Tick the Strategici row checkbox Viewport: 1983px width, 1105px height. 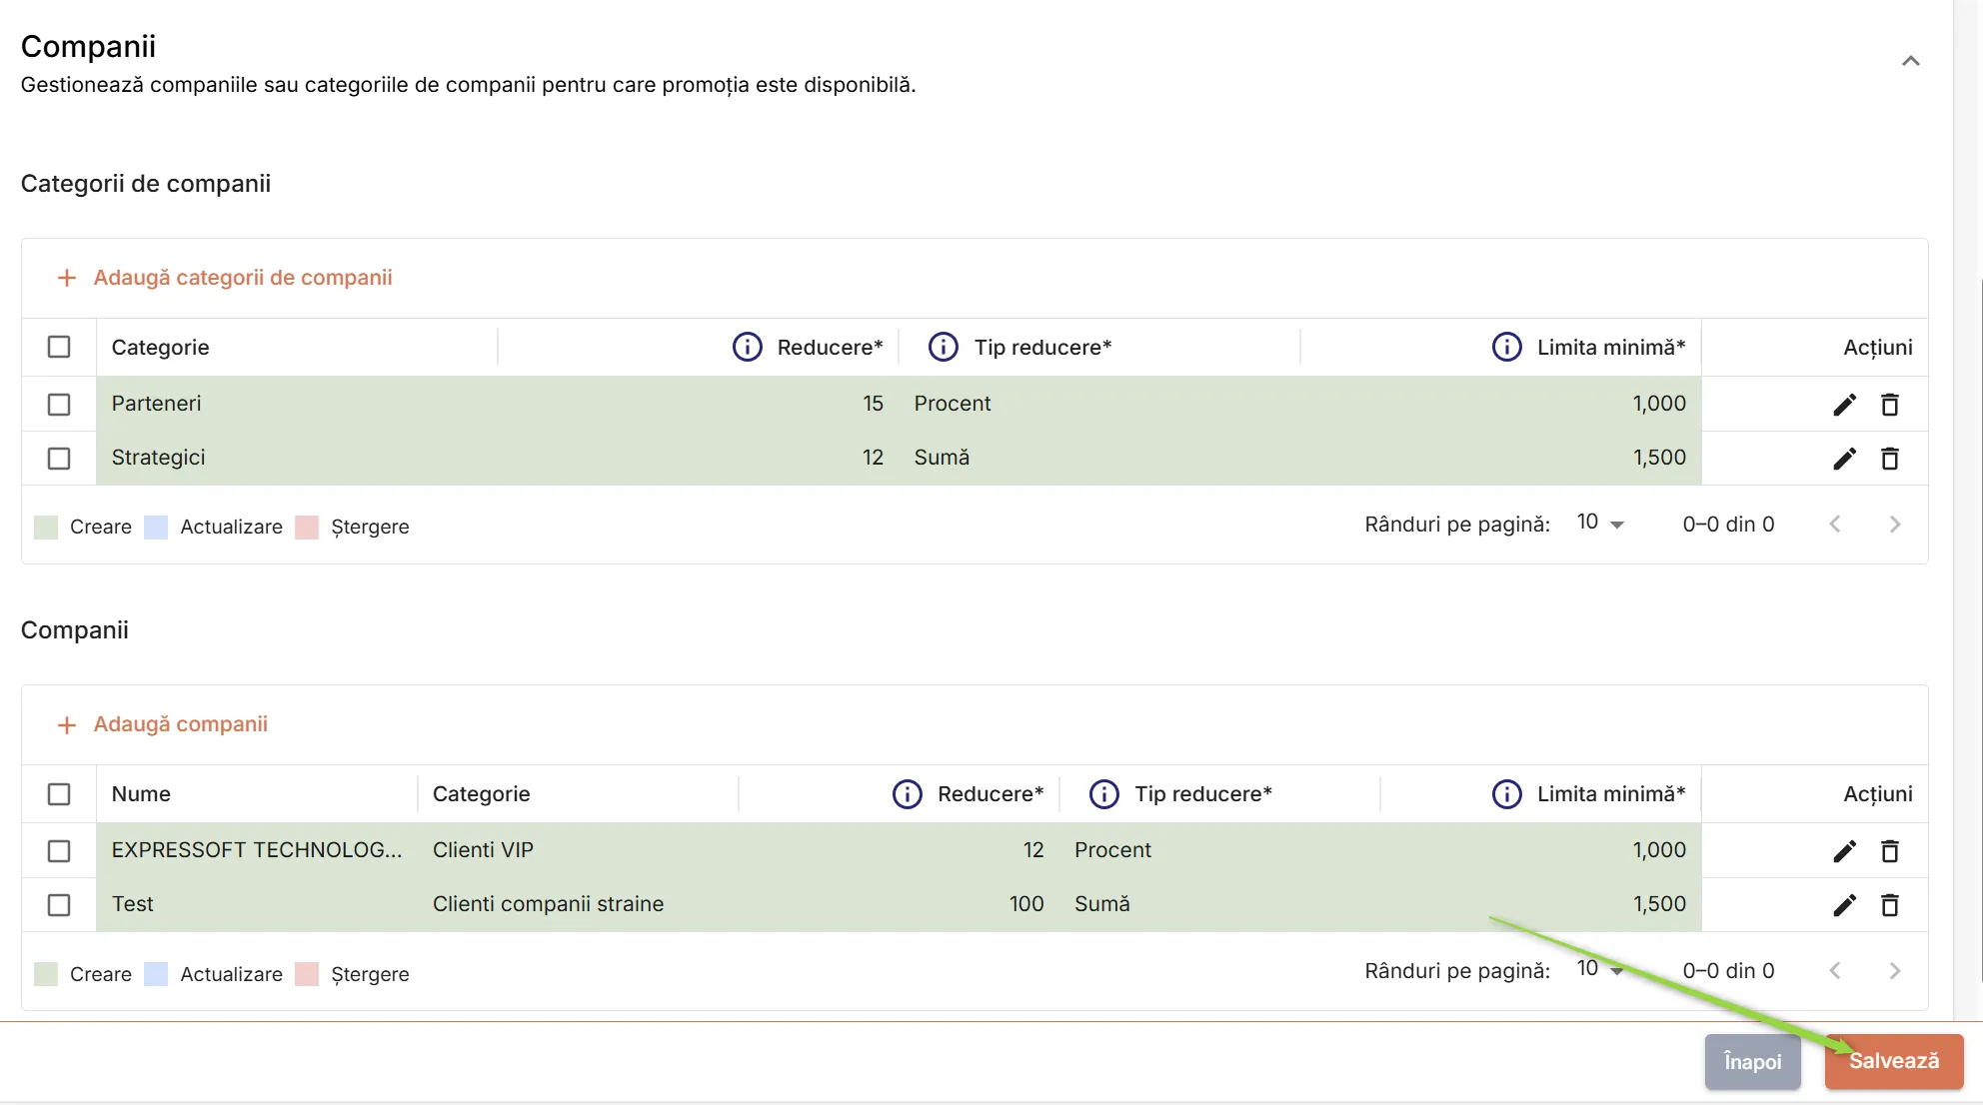[59, 459]
